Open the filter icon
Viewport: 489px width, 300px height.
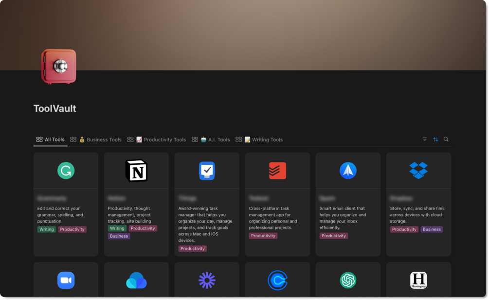pos(424,139)
